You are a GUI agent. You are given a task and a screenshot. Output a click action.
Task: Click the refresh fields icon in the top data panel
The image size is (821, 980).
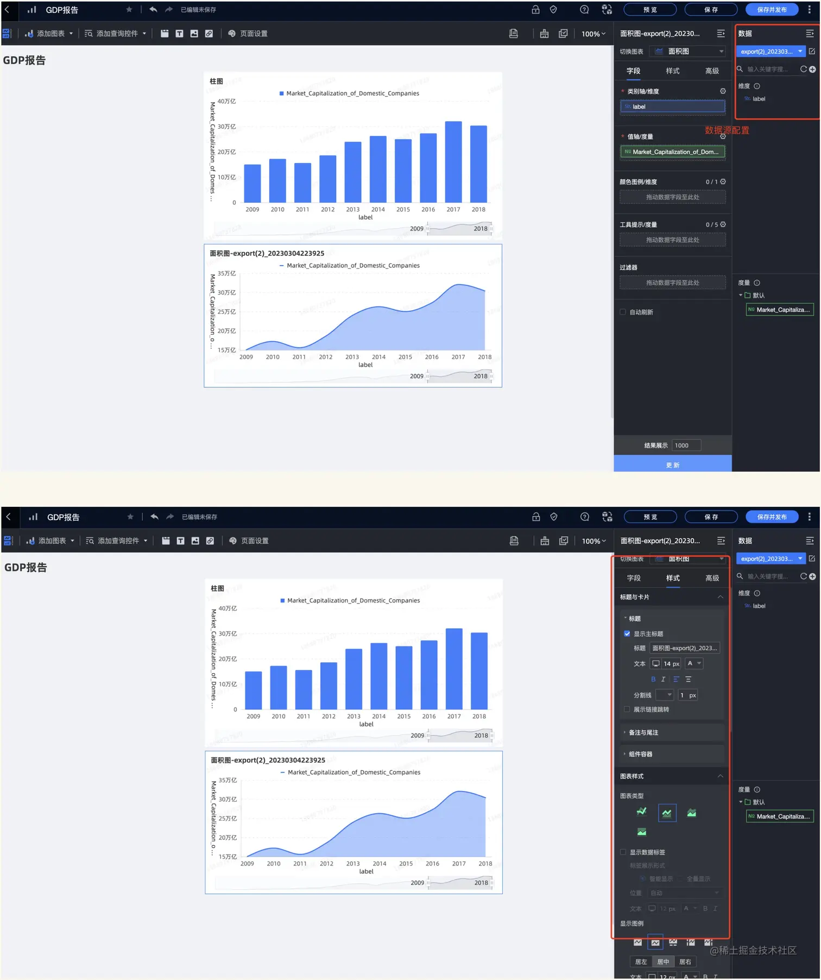[803, 69]
